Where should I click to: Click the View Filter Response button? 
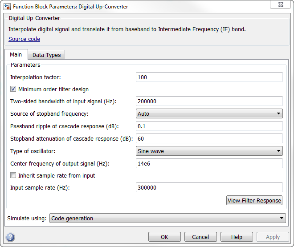pyautogui.click(x=254, y=201)
